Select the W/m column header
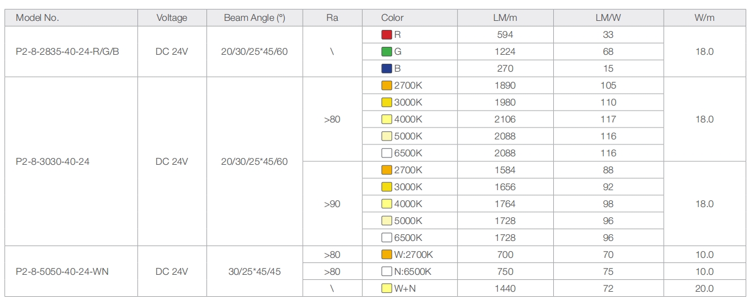The width and height of the screenshot is (753, 303). (704, 18)
